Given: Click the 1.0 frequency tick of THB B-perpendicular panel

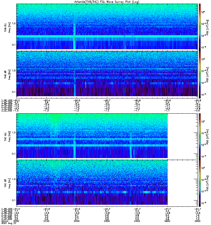Looking at the screenshot, I should click(14, 23).
